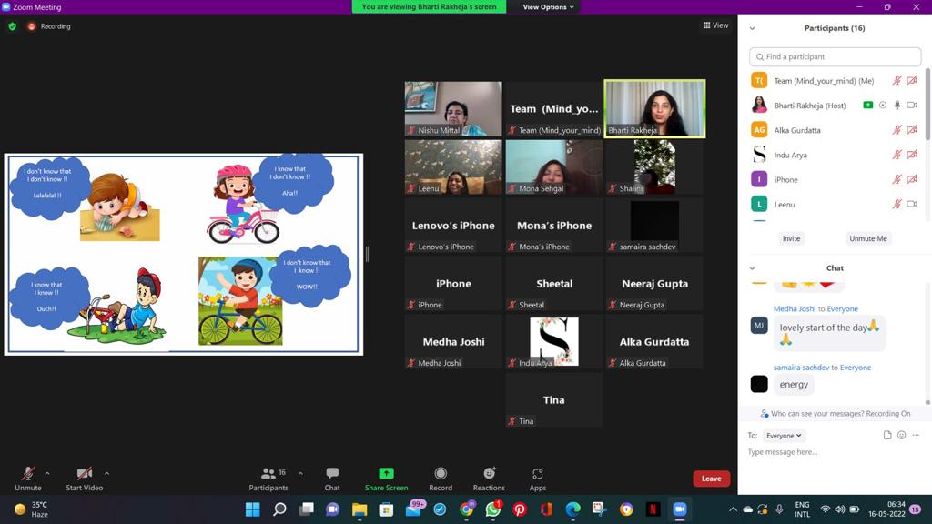Open the Chat icon in toolbar
The image size is (932, 524).
[332, 478]
